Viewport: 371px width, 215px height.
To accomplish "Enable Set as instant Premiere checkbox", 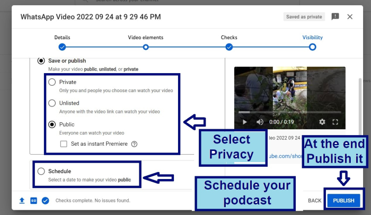I will coord(64,144).
